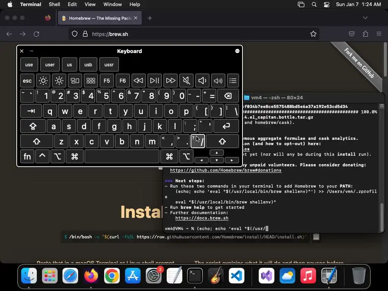Open the Help menu
Screen dimensions: 388x291
(x=135, y=5)
